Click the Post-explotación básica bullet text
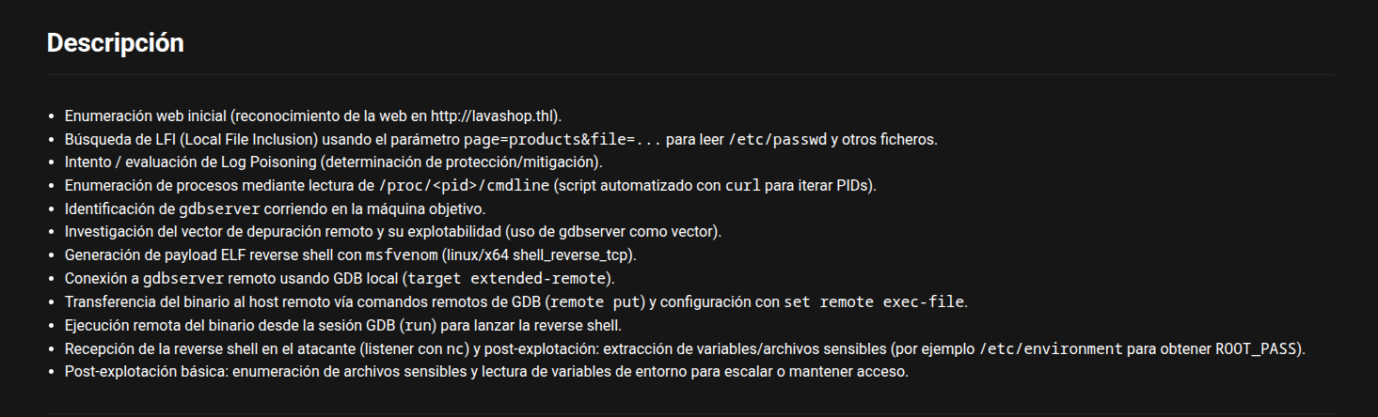This screenshot has height=417, width=1378. 486,371
